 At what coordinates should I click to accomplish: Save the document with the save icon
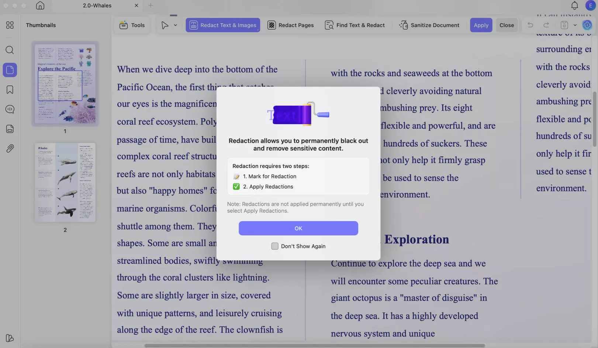click(564, 25)
